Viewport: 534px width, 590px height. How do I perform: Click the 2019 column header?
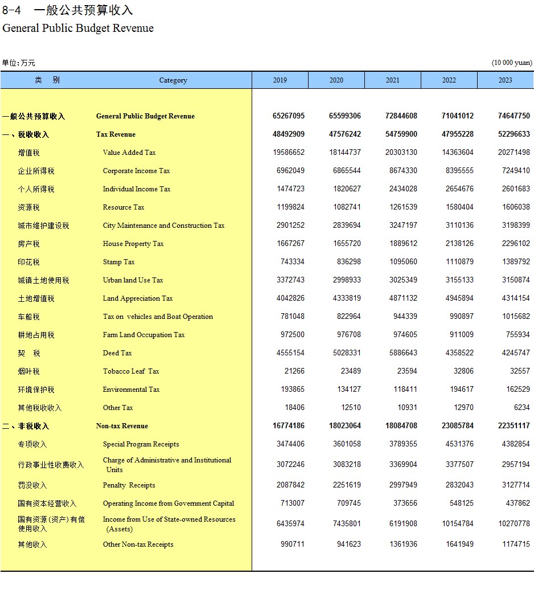280,80
